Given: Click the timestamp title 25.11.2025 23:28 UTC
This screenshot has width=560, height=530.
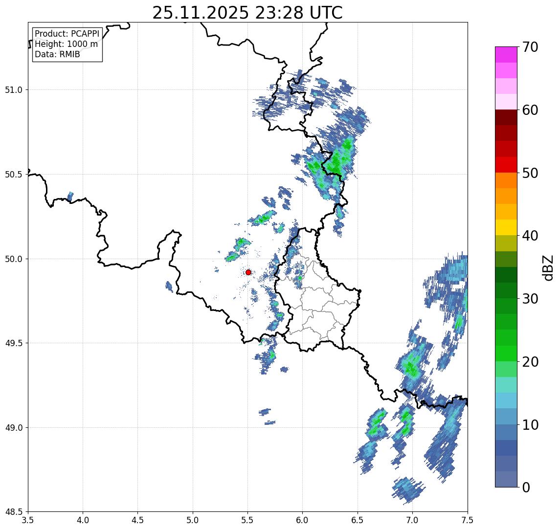Looking at the screenshot, I should [x=247, y=13].
